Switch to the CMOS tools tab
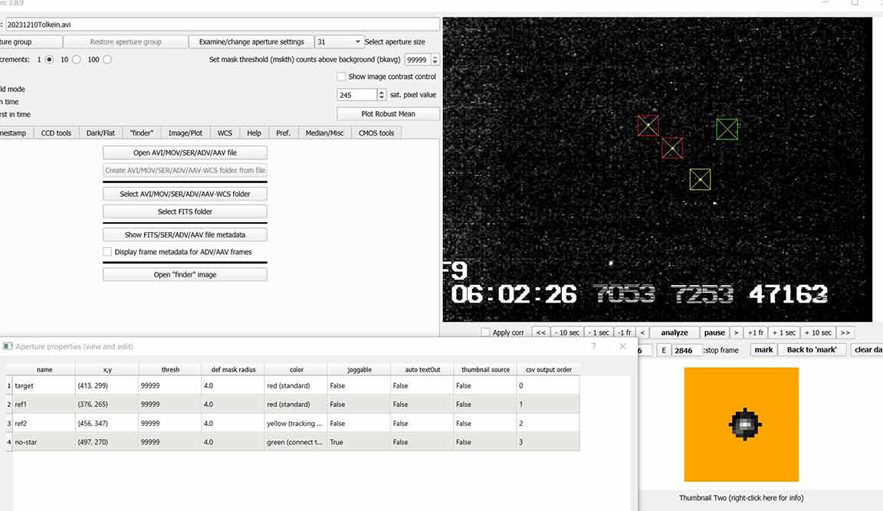 [376, 133]
